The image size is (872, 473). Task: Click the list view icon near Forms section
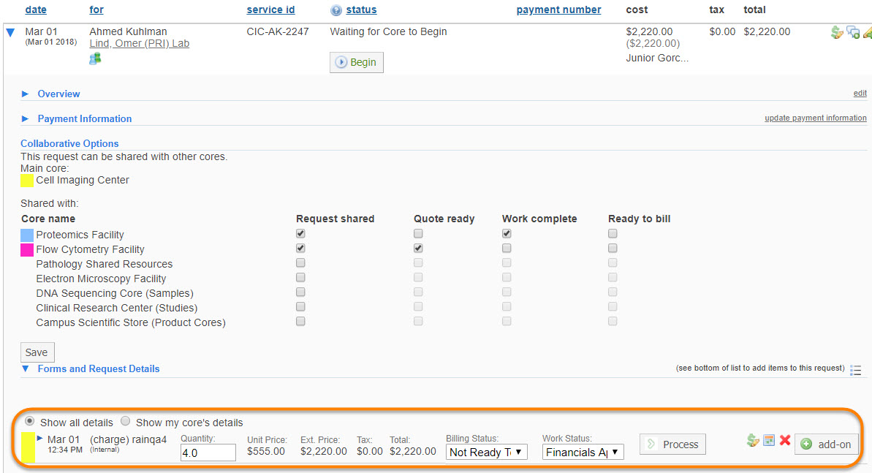[x=856, y=370]
